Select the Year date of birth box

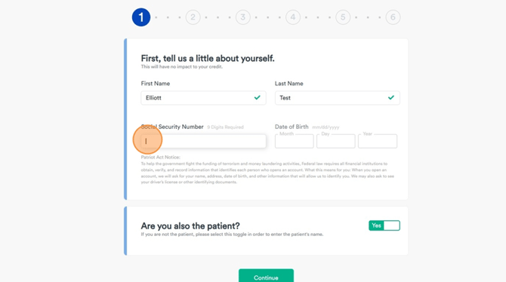click(378, 141)
